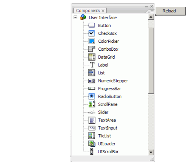The height and width of the screenshot is (163, 186).
Task: Select the ComboBox component icon
Action: (92, 49)
